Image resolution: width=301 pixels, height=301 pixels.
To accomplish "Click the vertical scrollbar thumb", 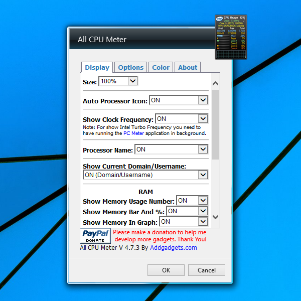I will click(x=215, y=124).
